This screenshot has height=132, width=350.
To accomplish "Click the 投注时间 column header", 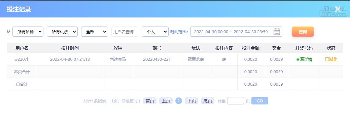I will (70, 48).
